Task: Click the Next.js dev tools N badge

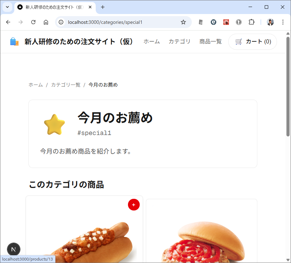Action: pos(14,249)
